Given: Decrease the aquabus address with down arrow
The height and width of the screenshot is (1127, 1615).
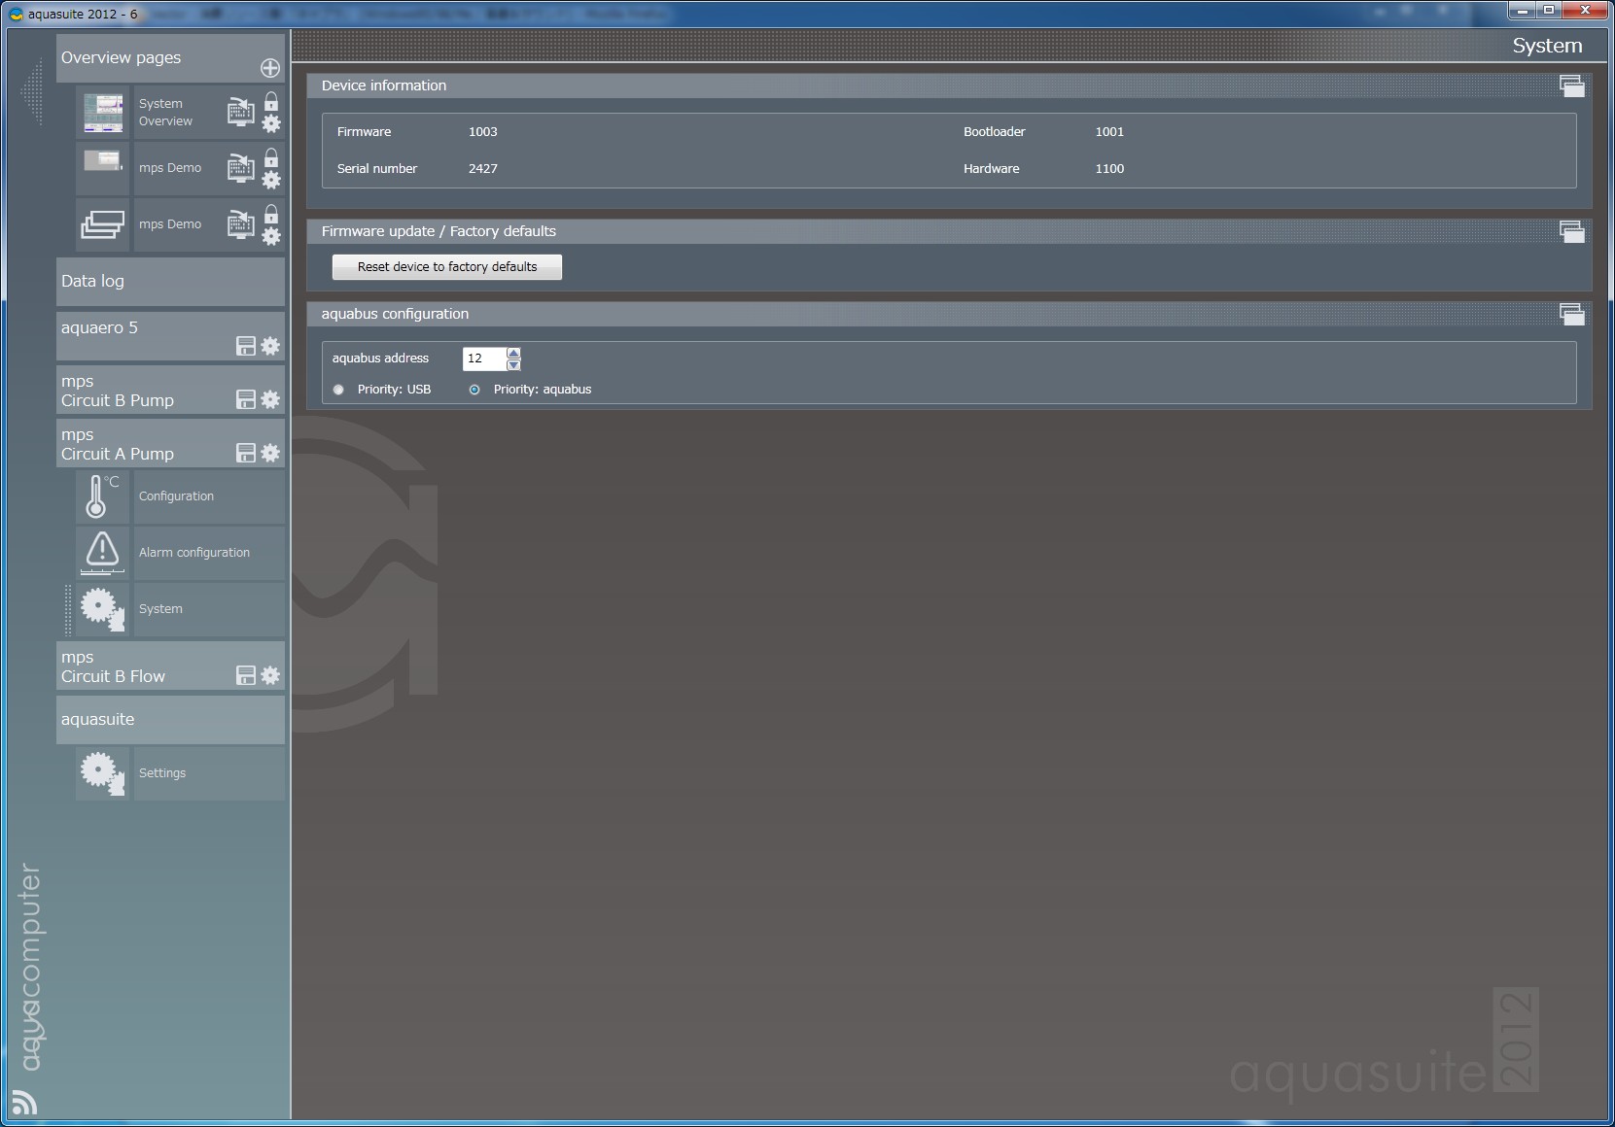Looking at the screenshot, I should (513, 365).
